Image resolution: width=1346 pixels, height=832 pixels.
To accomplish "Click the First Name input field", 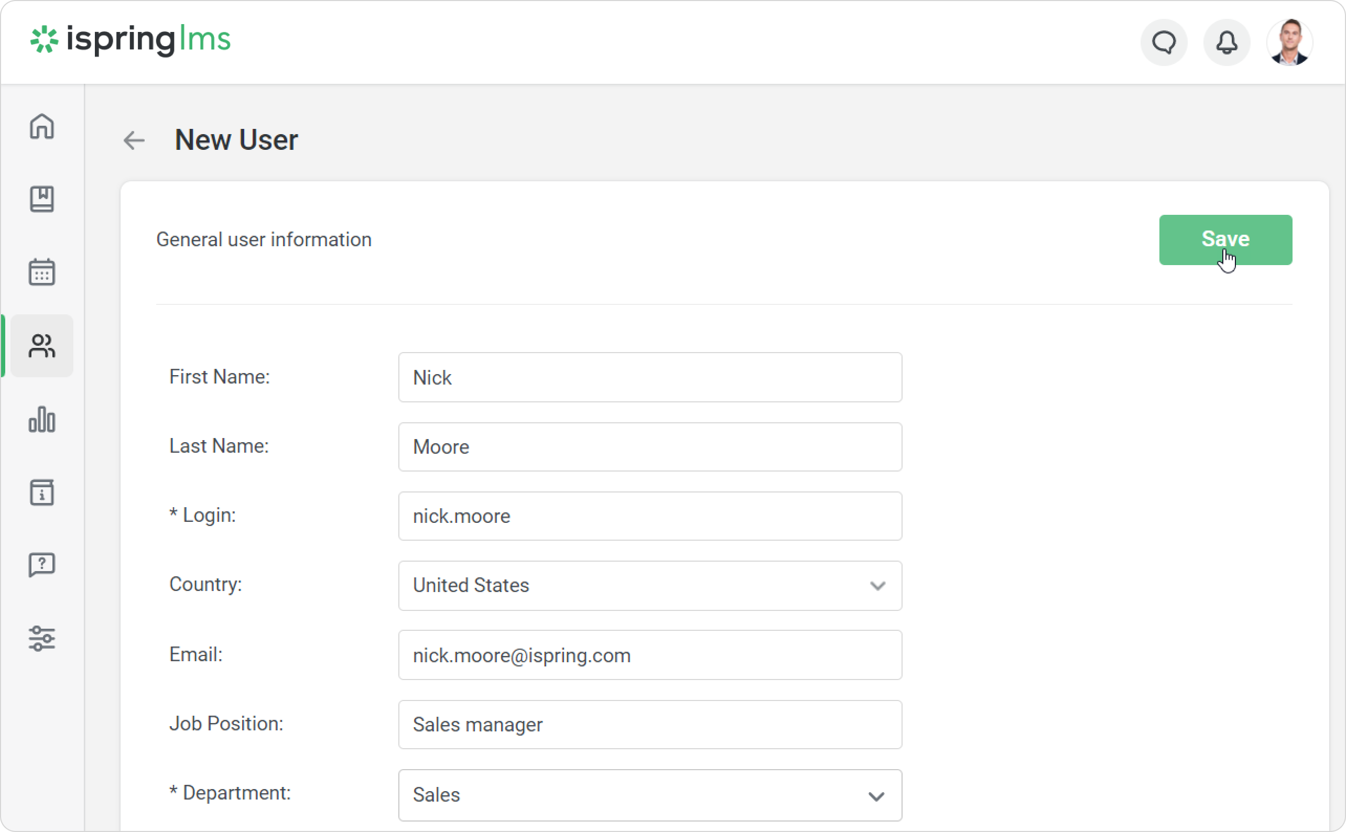I will pyautogui.click(x=649, y=377).
